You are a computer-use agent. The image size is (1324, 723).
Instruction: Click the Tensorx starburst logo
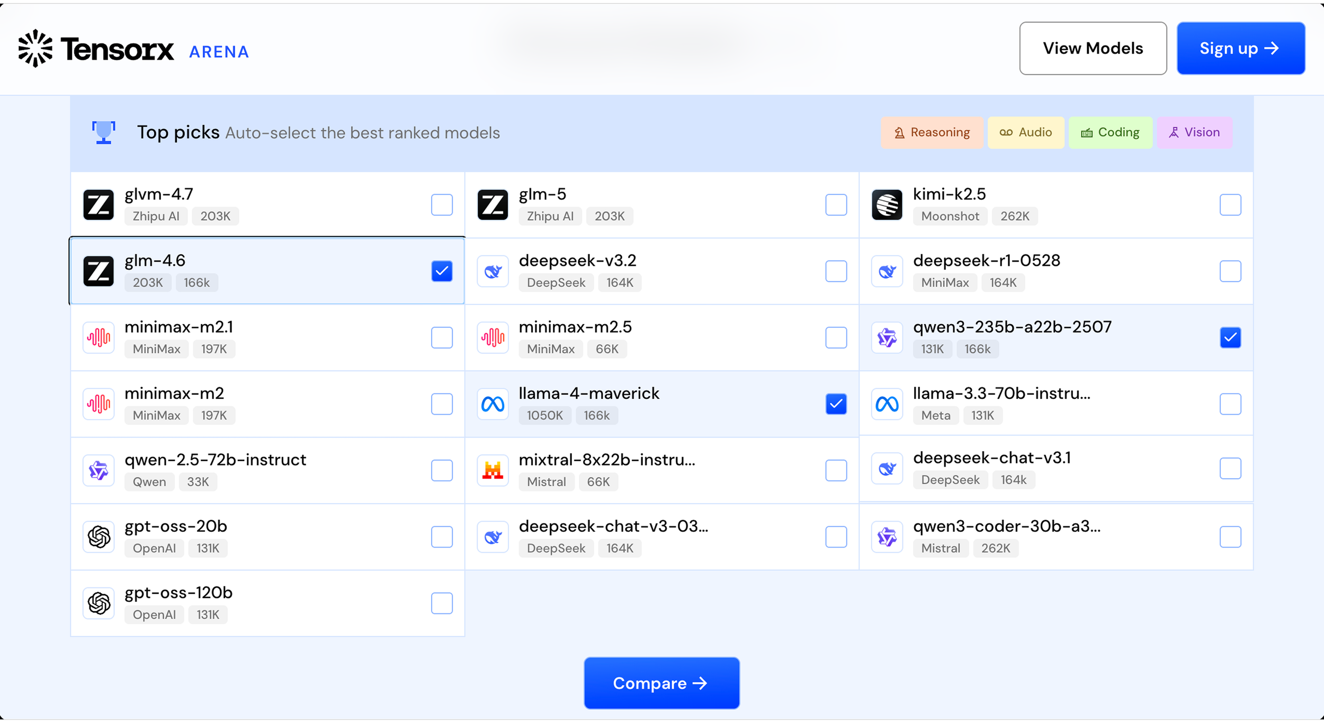pos(35,48)
